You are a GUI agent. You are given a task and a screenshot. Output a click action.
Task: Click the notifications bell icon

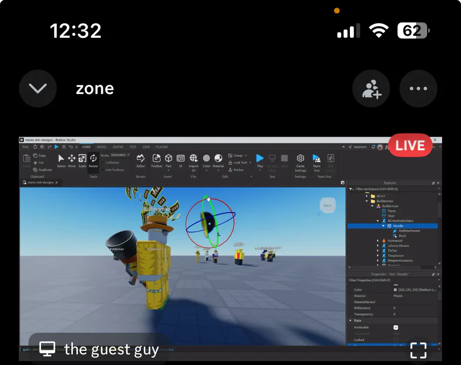[x=373, y=147]
